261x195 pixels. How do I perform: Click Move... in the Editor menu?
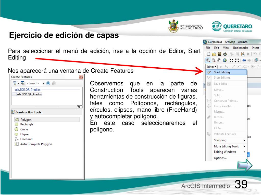[x=226, y=90]
